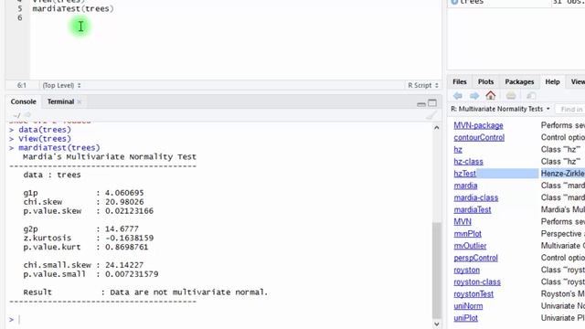Open the Top Level scope dropdown

click(x=61, y=85)
